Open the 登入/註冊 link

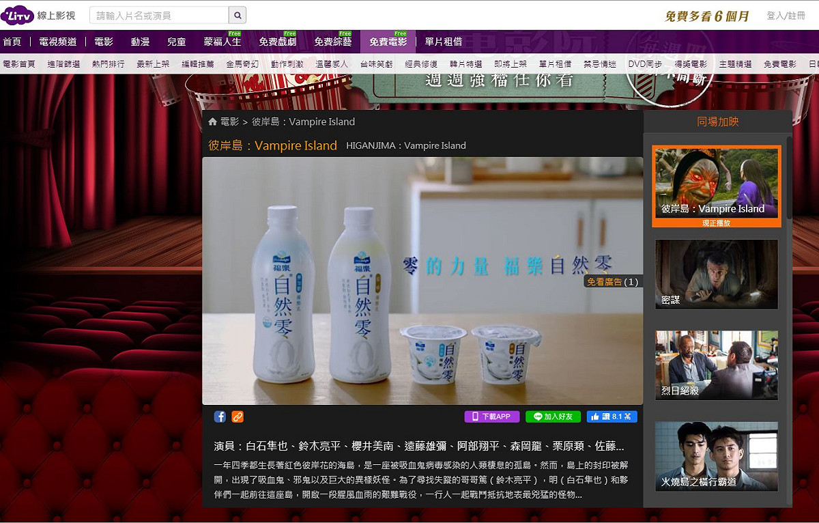pos(786,16)
